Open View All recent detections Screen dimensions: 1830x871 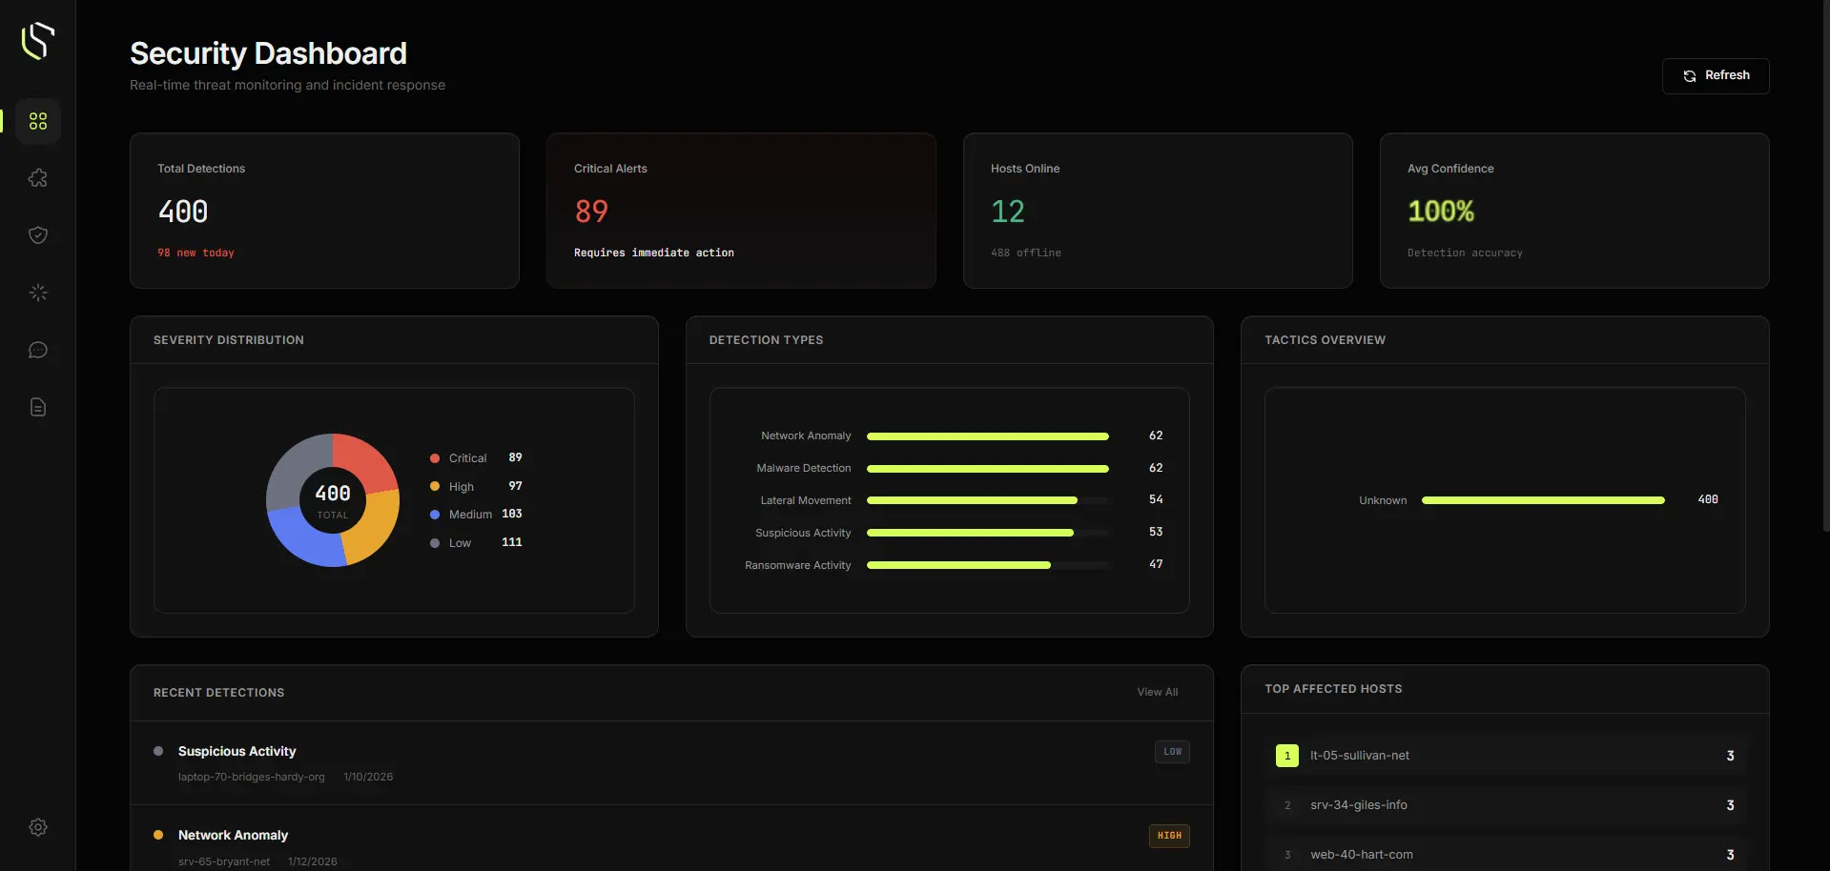click(1157, 692)
